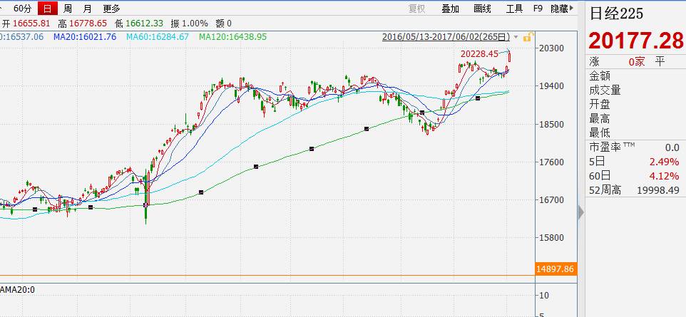Click the MA120:16438.95 indicator label
The width and height of the screenshot is (686, 317).
click(232, 37)
